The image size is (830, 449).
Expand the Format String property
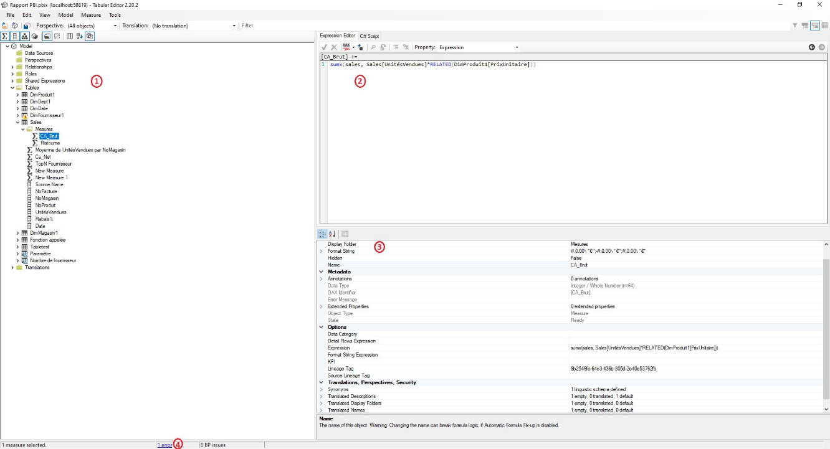tap(322, 251)
